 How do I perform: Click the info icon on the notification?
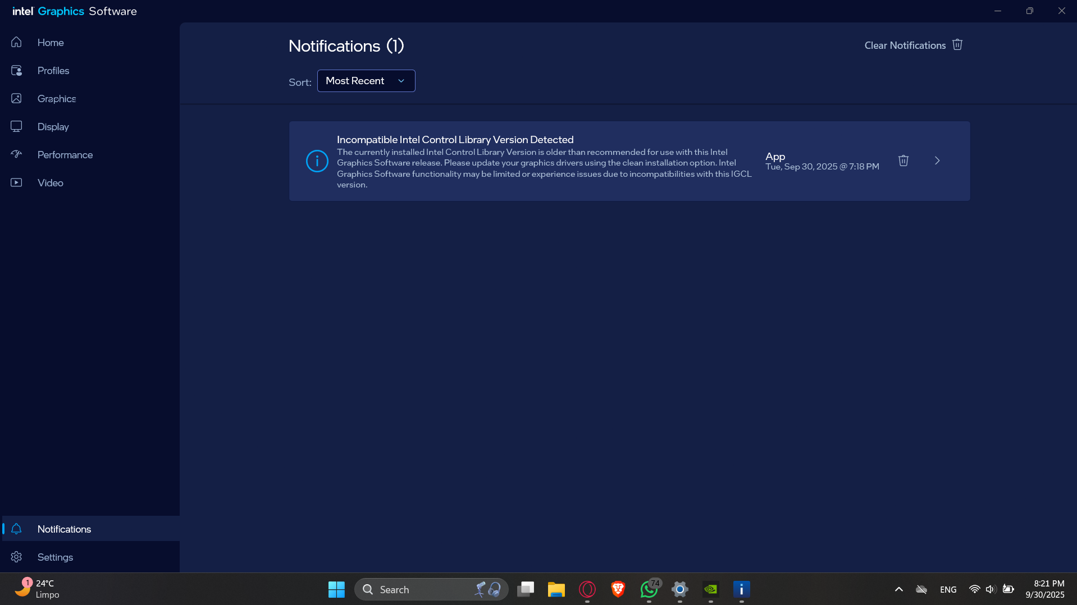(317, 161)
